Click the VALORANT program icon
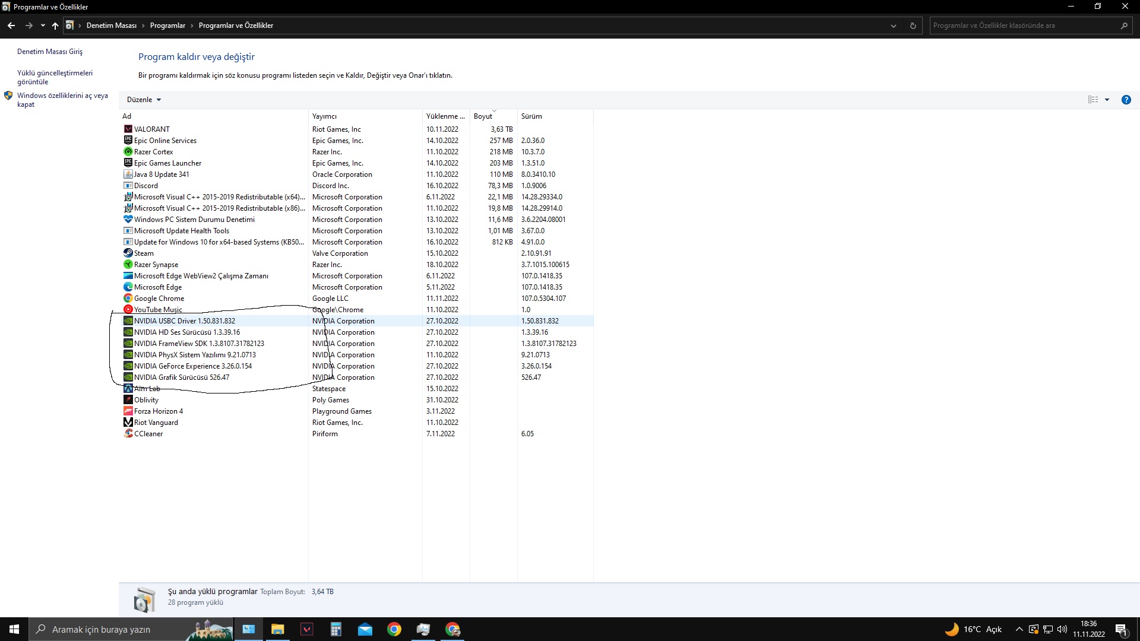1140x641 pixels. click(128, 129)
